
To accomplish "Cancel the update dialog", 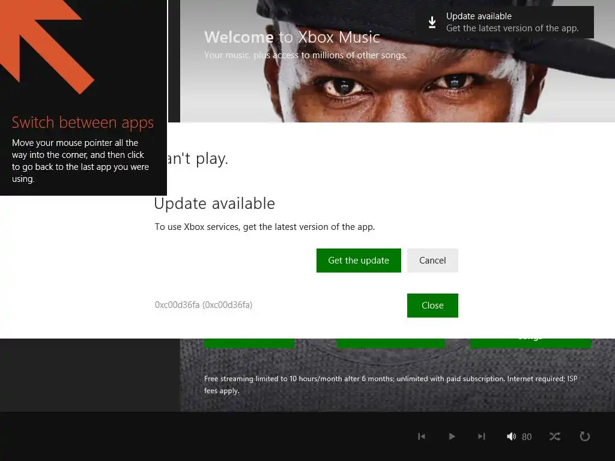I will [x=432, y=261].
